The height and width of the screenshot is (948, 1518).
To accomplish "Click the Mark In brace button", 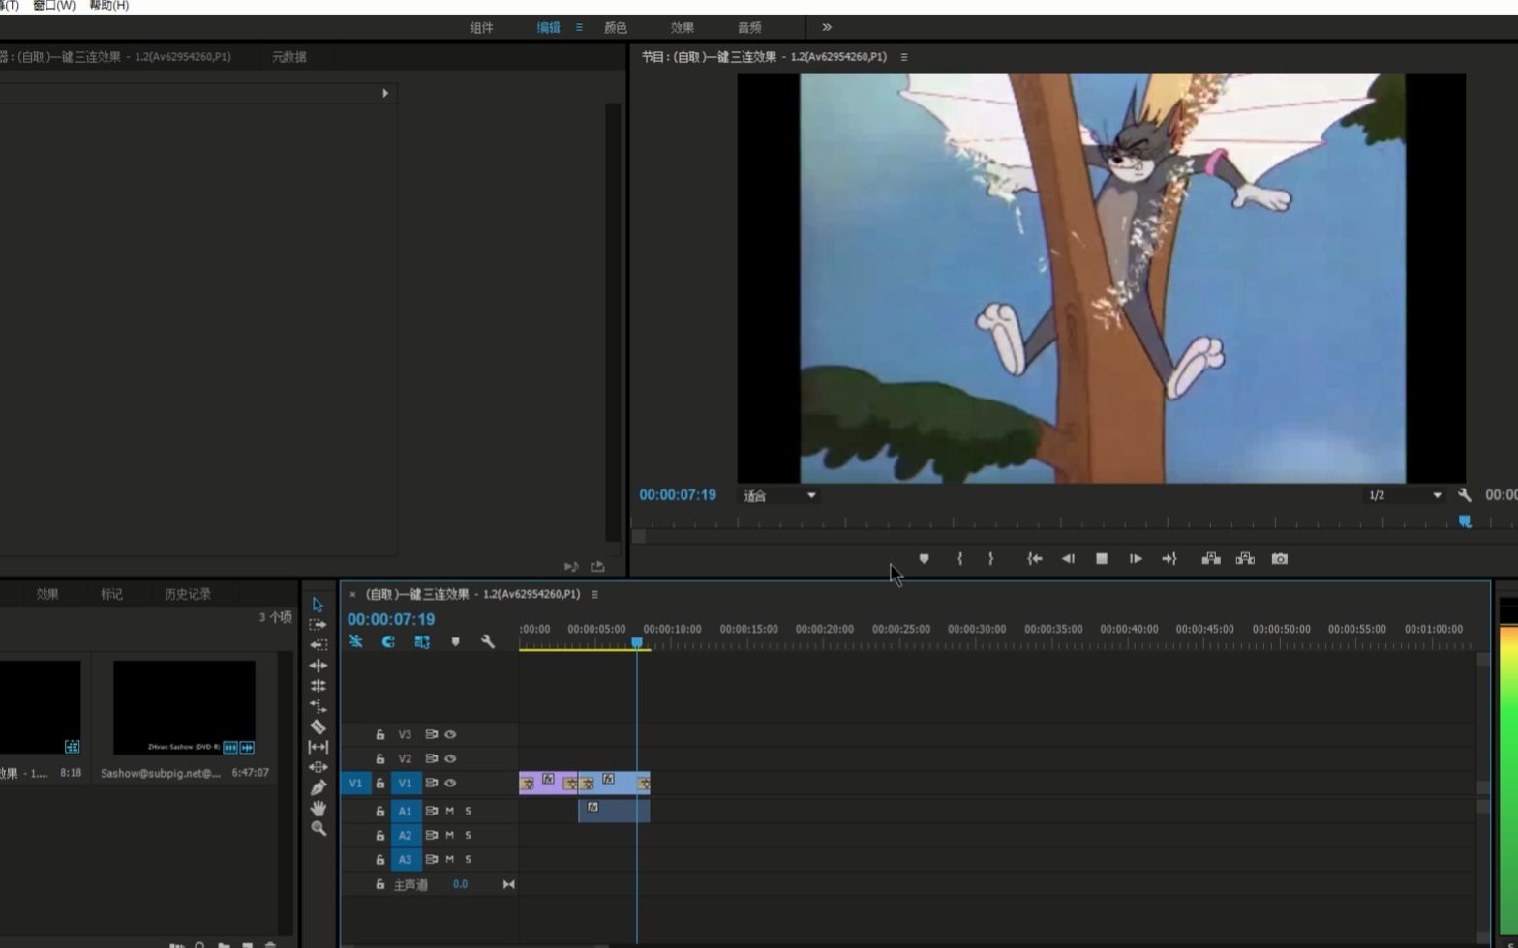I will point(959,559).
